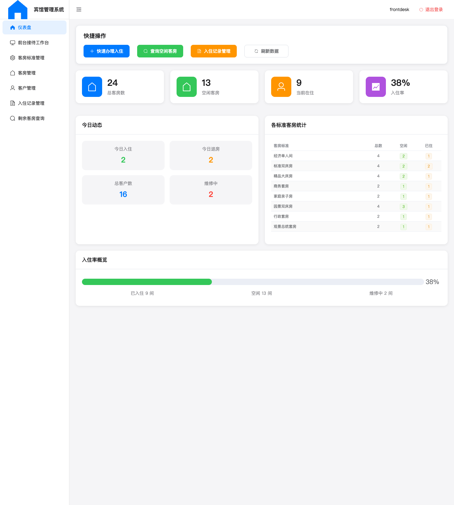Click the frontdesk username

399,9
